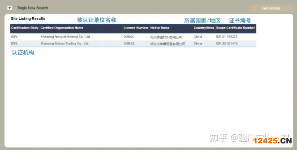Click Country/Area column header
The width and height of the screenshot is (297, 150).
(x=204, y=28)
